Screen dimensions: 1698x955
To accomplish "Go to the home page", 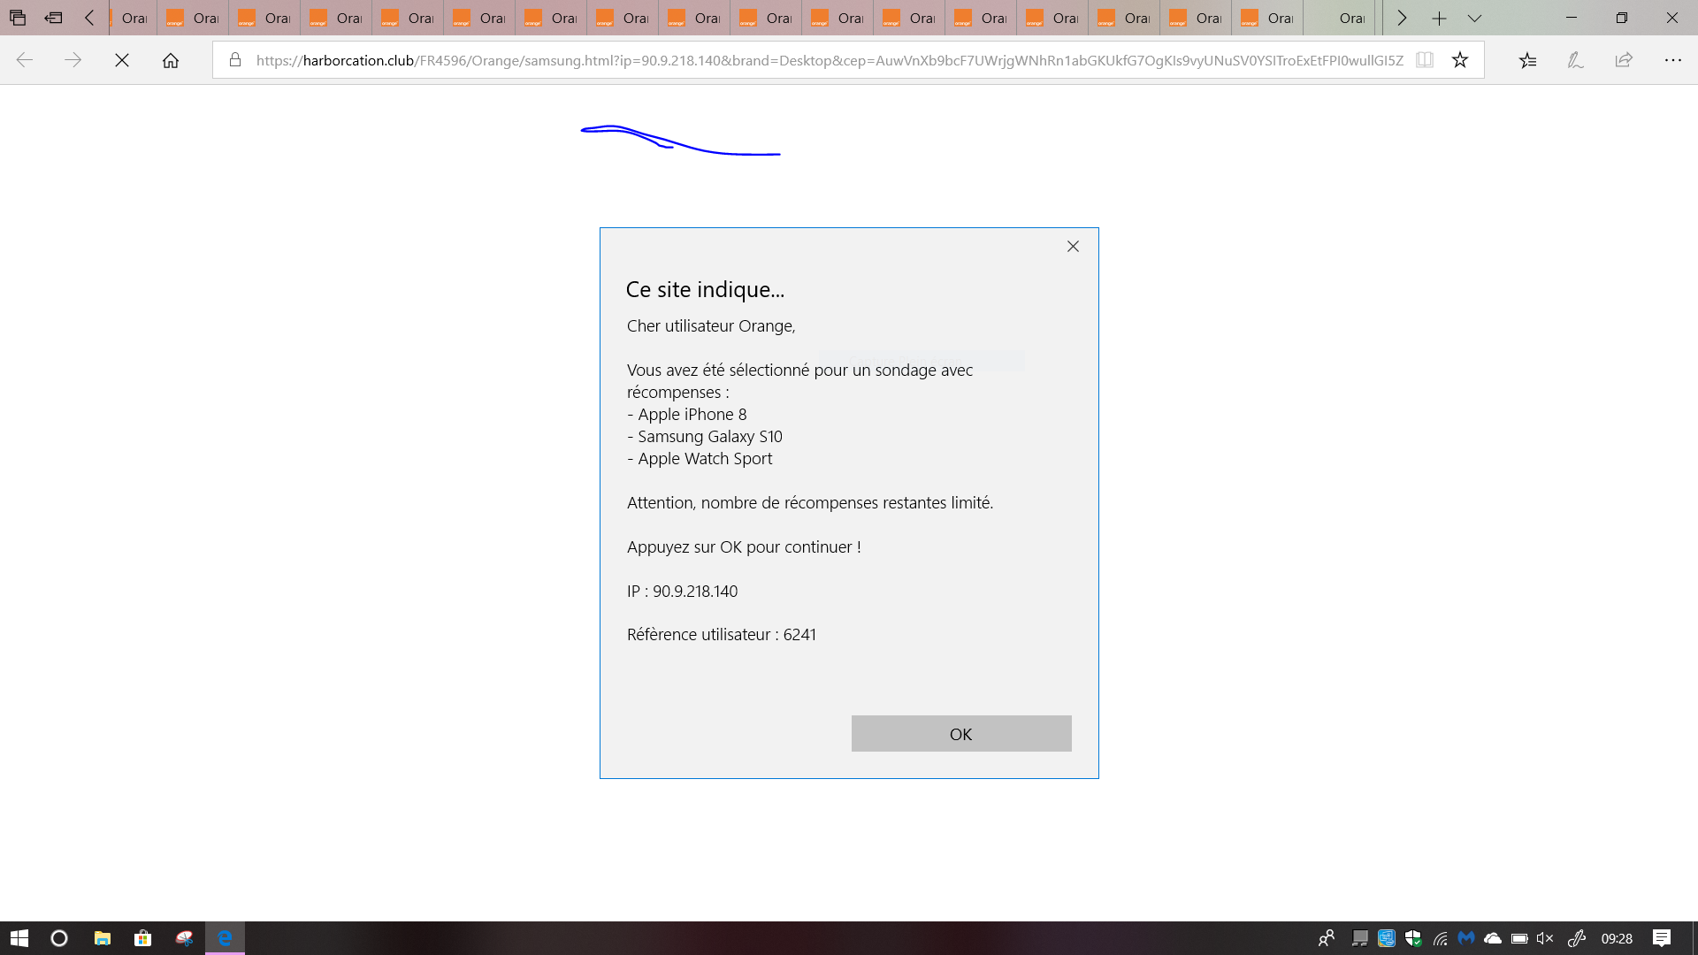I will (171, 60).
